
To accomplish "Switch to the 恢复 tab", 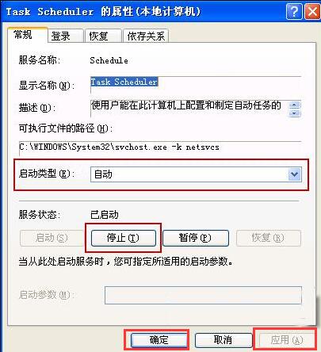I will click(103, 36).
